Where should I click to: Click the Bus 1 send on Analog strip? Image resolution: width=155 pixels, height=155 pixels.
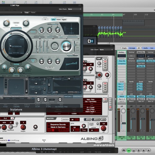click(x=120, y=84)
